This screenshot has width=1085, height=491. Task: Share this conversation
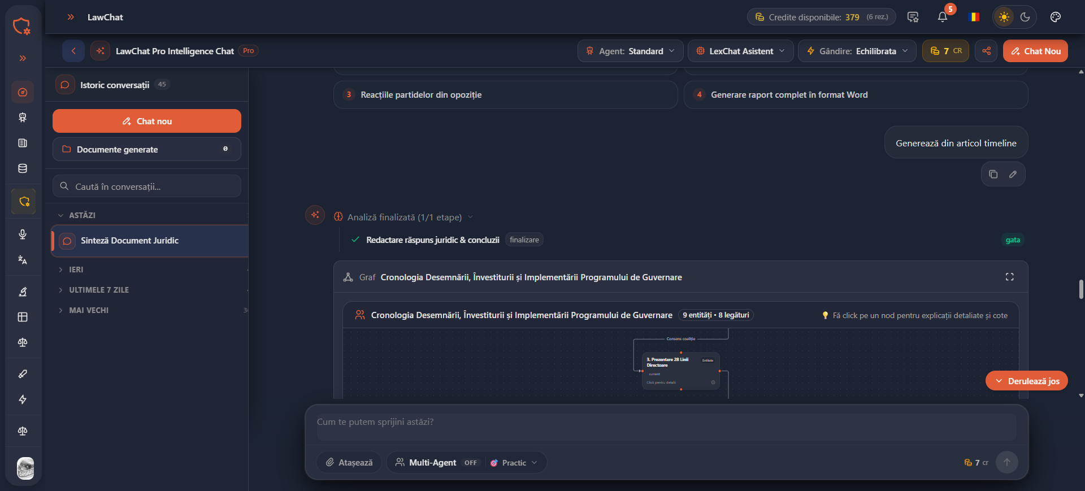pyautogui.click(x=986, y=51)
